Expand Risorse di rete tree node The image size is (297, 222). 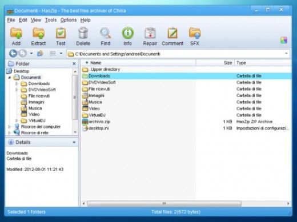tap(10, 132)
